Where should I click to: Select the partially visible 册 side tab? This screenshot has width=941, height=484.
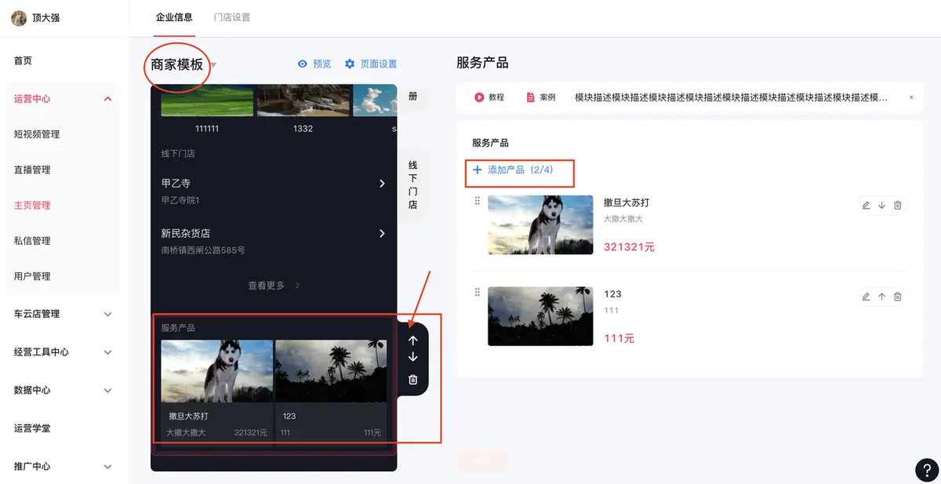(412, 96)
